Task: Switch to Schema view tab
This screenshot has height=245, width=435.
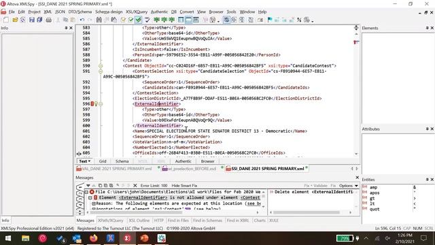Action: 122,161
